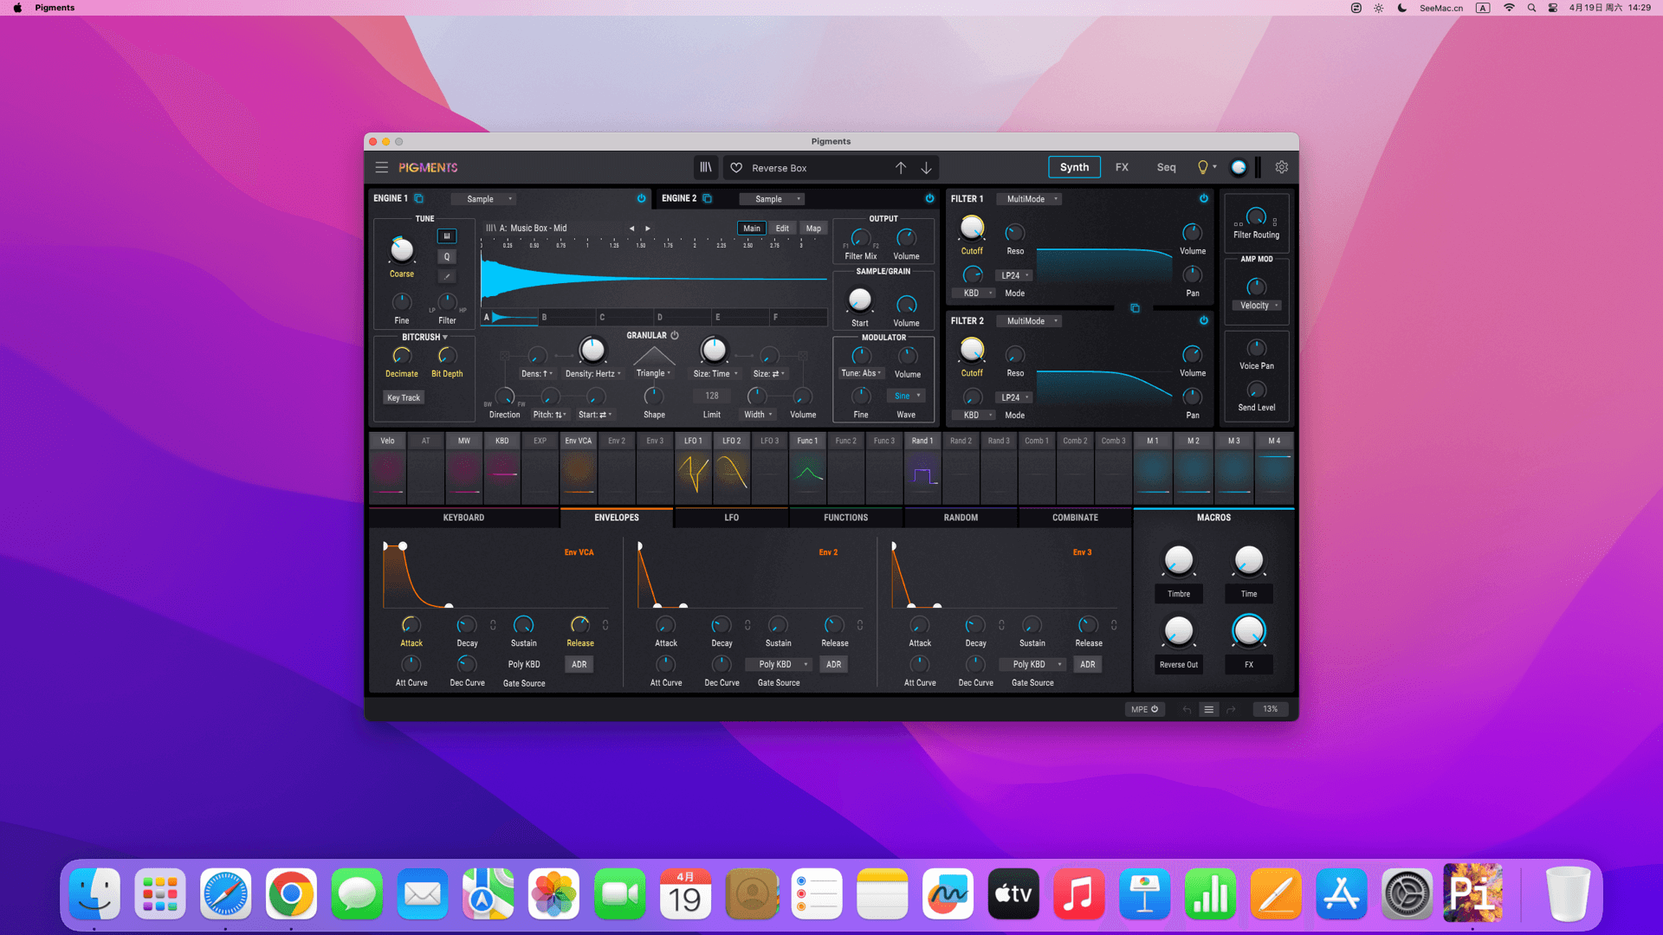The width and height of the screenshot is (1663, 935).
Task: Click the Timbre macro knob
Action: (1179, 561)
